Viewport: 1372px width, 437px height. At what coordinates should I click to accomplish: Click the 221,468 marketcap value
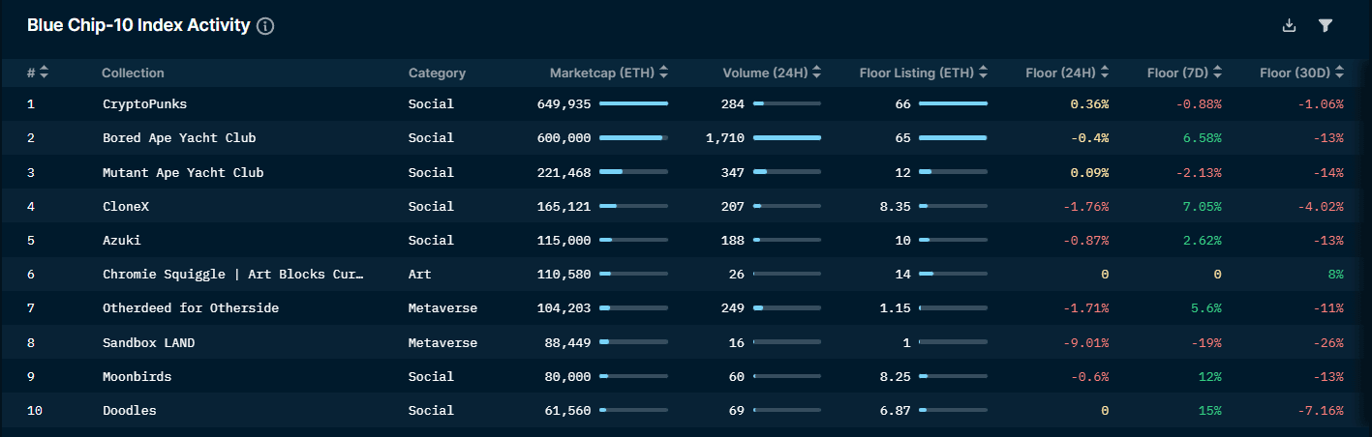tap(564, 172)
